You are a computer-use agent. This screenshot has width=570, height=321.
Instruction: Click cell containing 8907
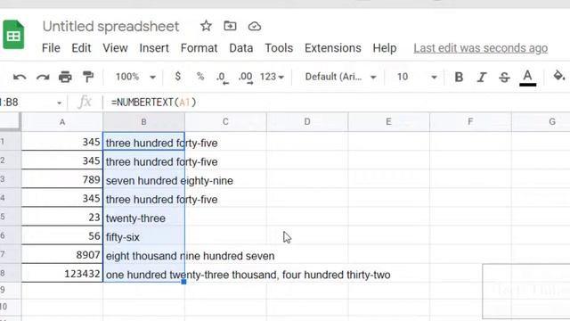pyautogui.click(x=62, y=255)
